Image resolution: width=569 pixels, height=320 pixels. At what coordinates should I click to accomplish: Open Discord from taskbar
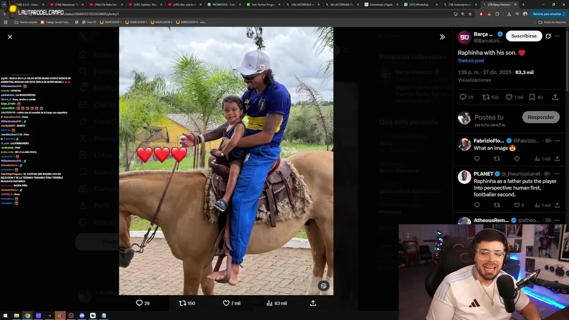[82, 316]
